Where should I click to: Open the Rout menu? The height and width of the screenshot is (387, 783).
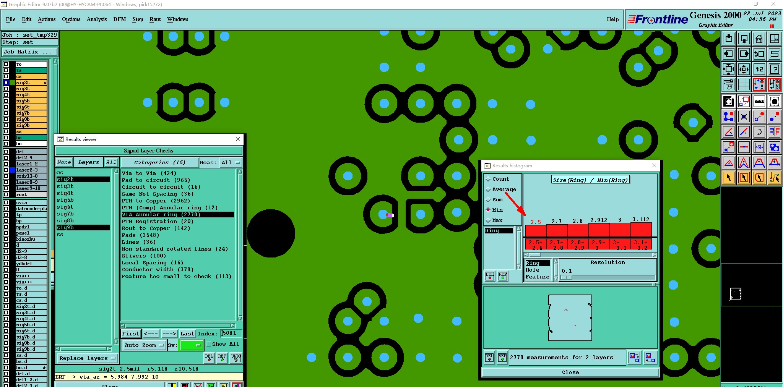pos(155,19)
